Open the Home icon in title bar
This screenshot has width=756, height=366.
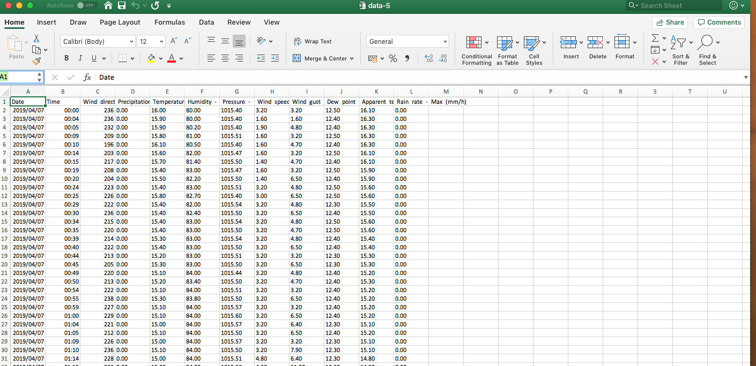pyautogui.click(x=108, y=5)
